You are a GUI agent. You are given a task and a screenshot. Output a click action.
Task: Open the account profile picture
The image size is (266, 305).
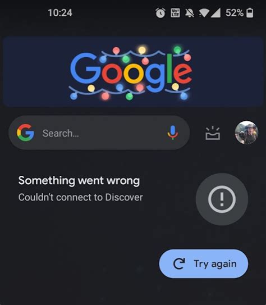pos(246,133)
